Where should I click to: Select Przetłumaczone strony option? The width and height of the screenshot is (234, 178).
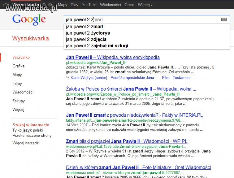tap(32, 135)
